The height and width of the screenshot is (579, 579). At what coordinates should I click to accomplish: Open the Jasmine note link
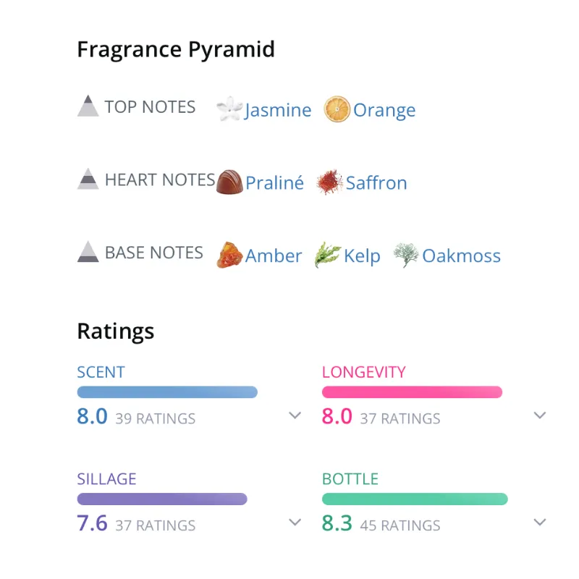pyautogui.click(x=278, y=110)
